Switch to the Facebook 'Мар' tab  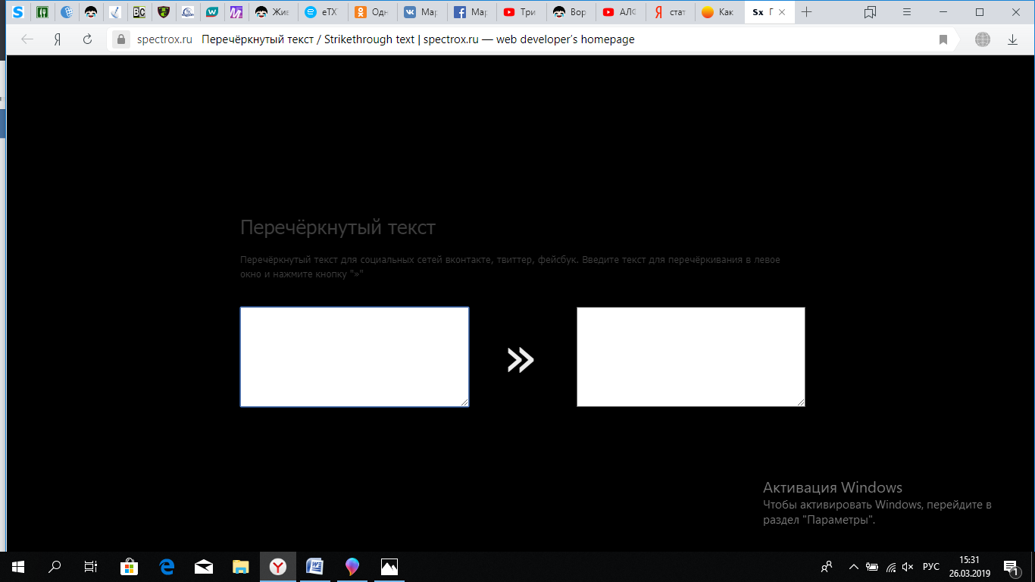[x=471, y=12]
